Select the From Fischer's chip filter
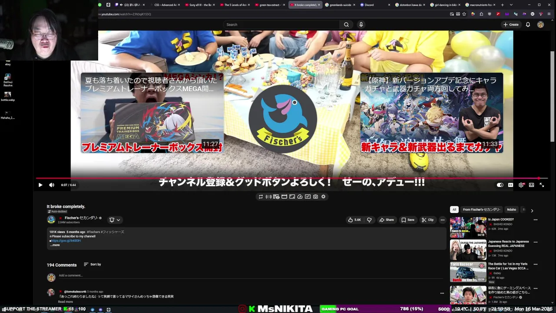This screenshot has width=556, height=313. pyautogui.click(x=481, y=210)
